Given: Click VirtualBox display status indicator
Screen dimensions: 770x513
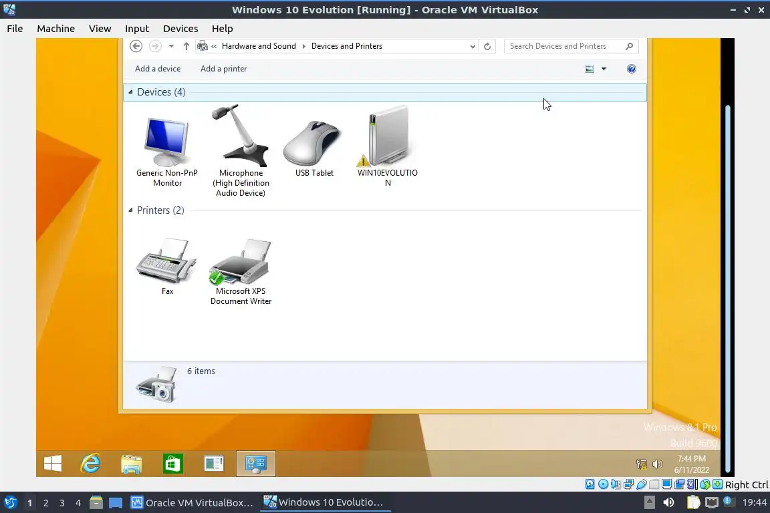Looking at the screenshot, I should [x=667, y=484].
